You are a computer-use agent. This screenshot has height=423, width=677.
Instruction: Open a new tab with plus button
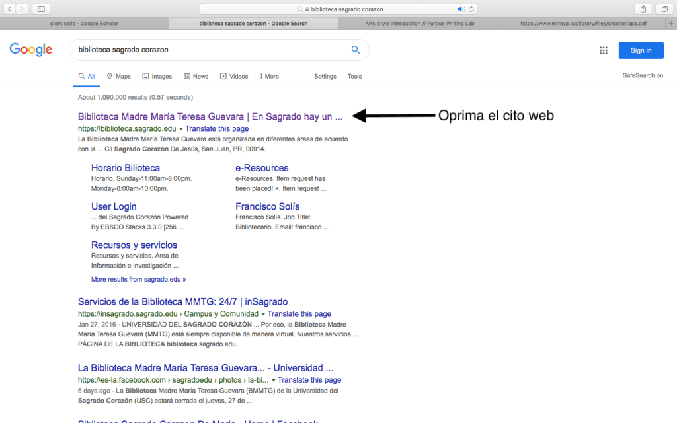pos(671,23)
